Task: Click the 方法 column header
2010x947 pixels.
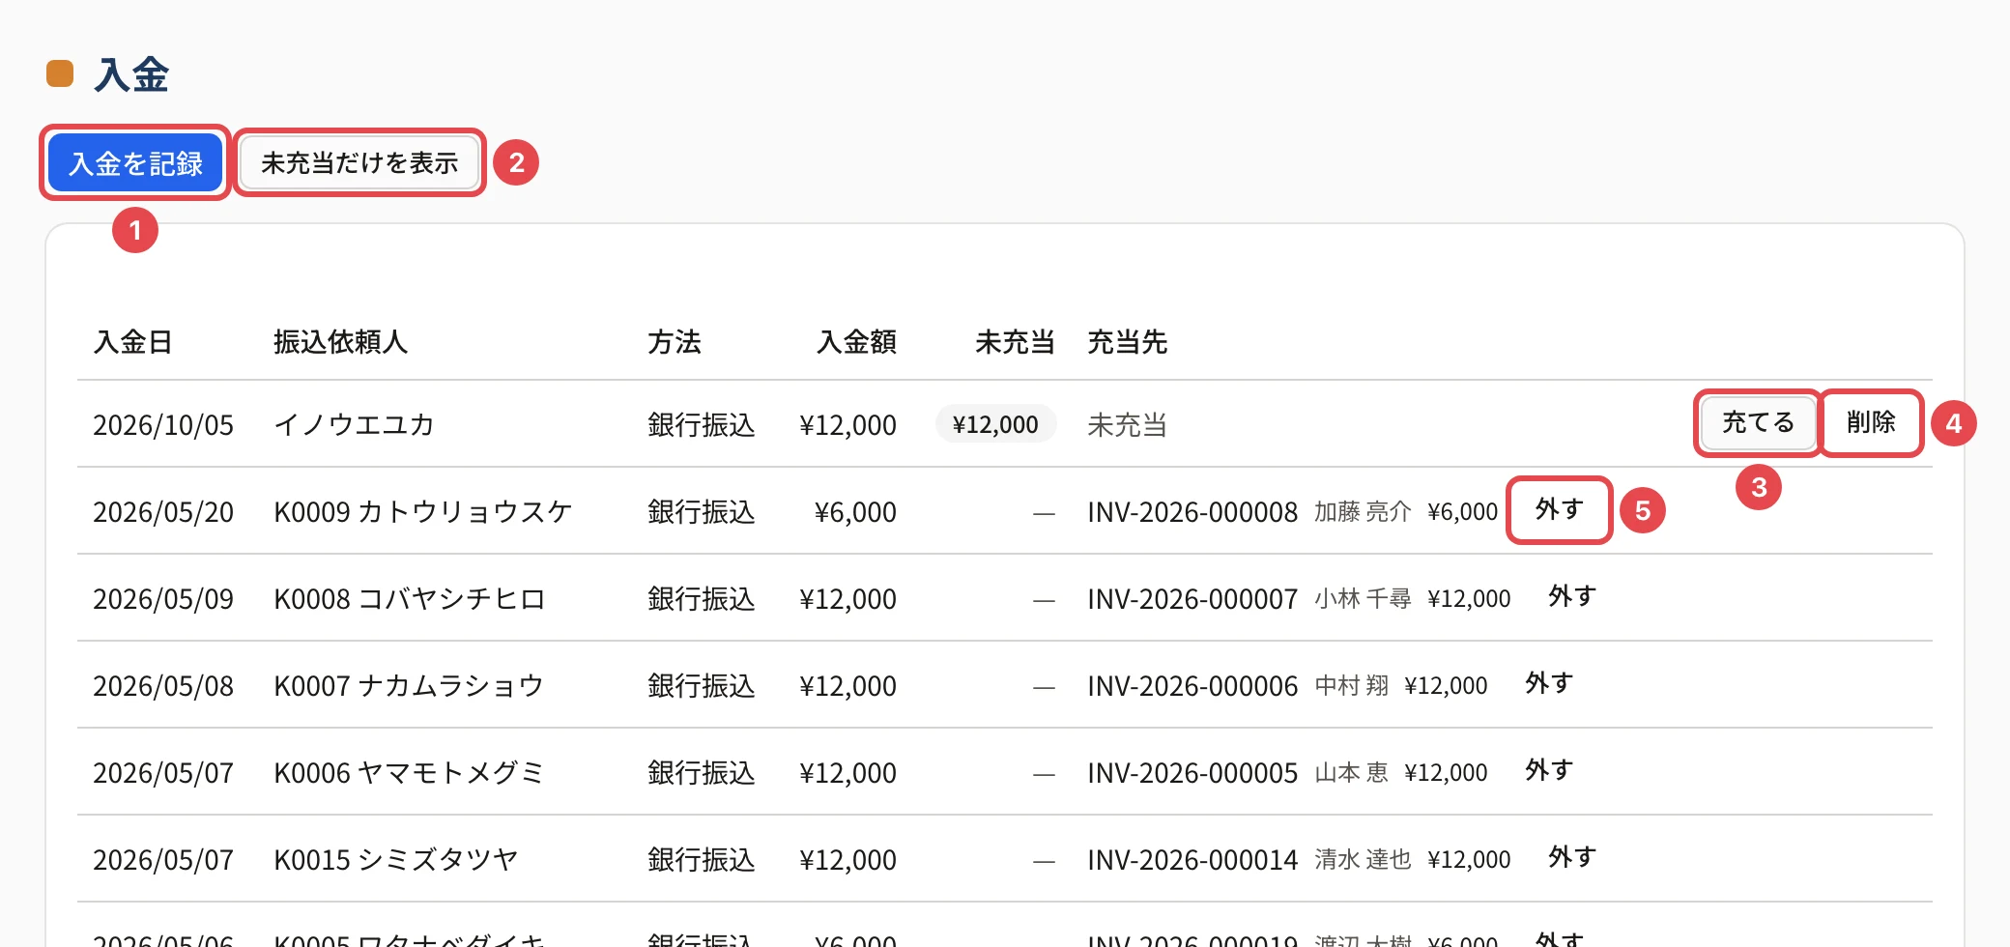Action: click(675, 342)
